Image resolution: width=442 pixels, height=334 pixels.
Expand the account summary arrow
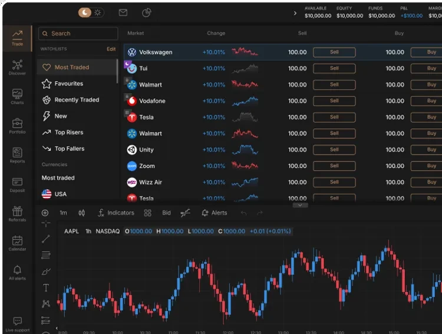(x=295, y=13)
